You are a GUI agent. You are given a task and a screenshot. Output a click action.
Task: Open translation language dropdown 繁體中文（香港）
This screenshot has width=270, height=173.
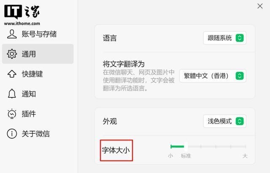[213, 76]
